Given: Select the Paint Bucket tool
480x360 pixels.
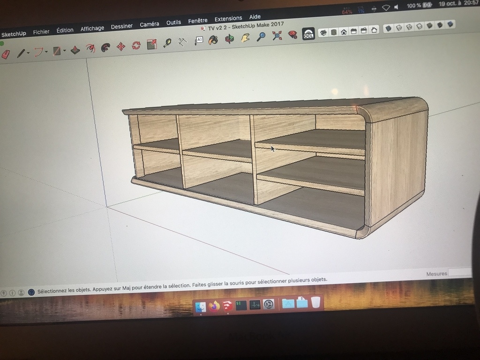Looking at the screenshot, I should point(213,40).
